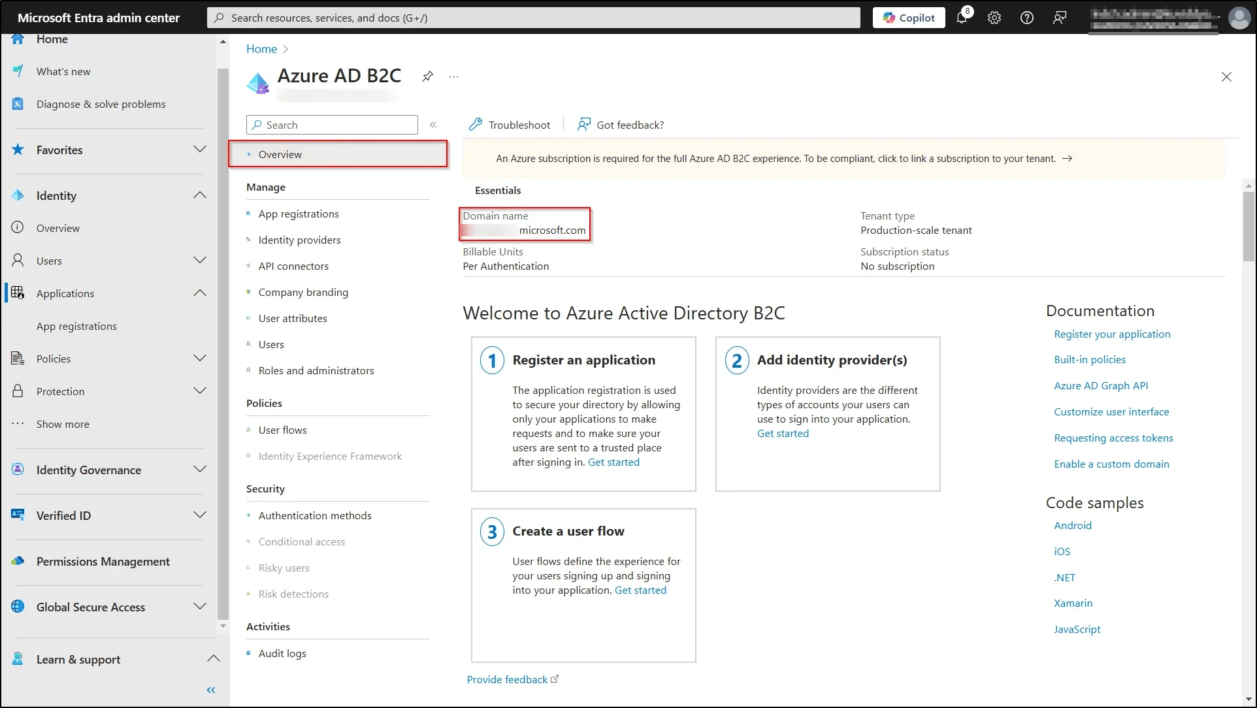Image resolution: width=1257 pixels, height=708 pixels.
Task: Select the Identity icon in the sidebar
Action: pos(18,195)
